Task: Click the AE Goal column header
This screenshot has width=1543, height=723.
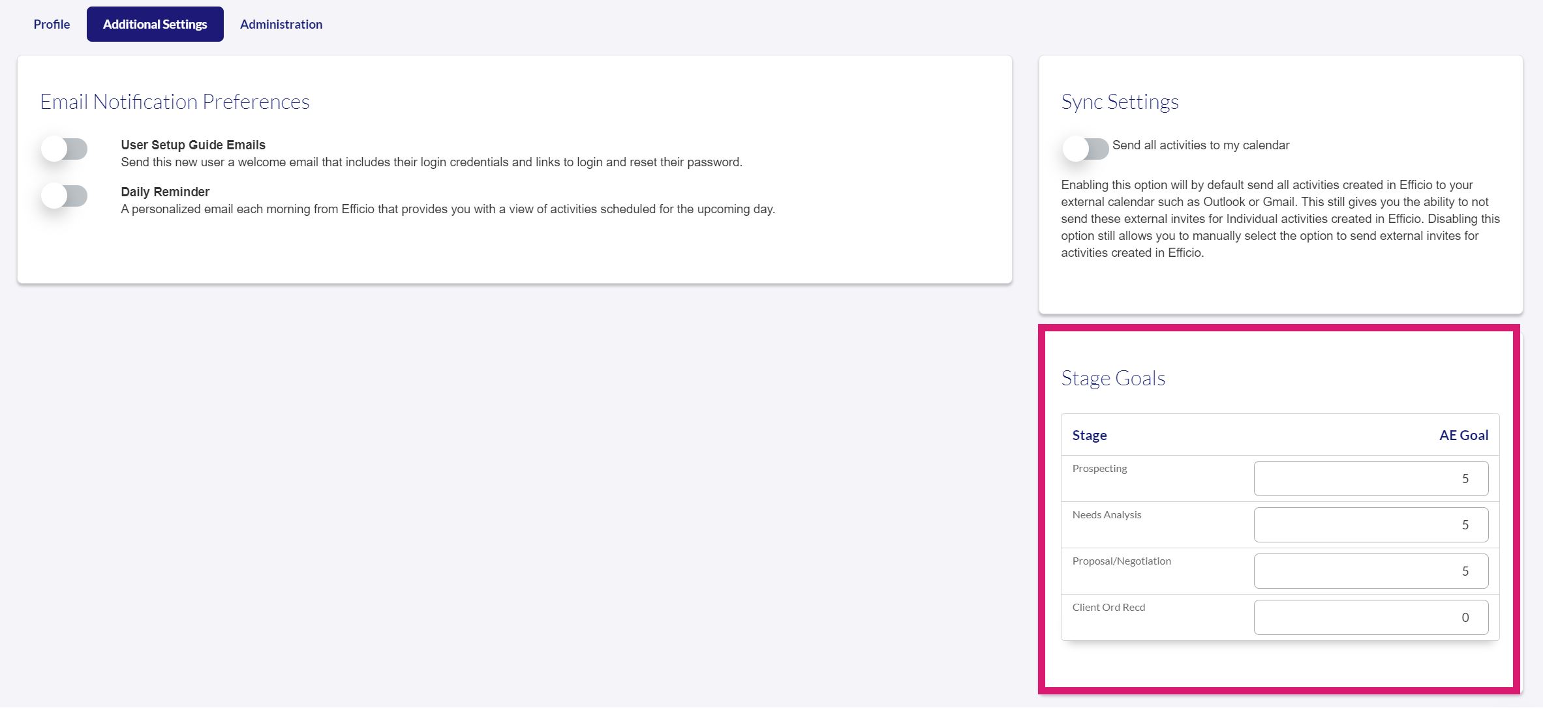Action: click(x=1463, y=435)
